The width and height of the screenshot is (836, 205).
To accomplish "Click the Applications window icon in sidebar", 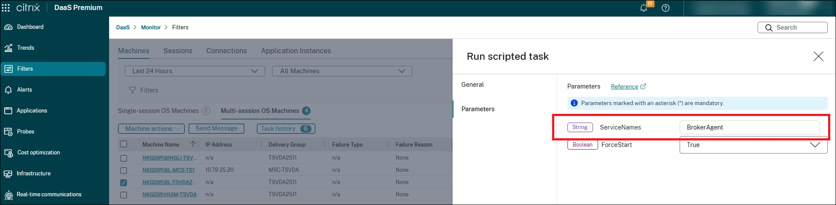I will (x=8, y=111).
